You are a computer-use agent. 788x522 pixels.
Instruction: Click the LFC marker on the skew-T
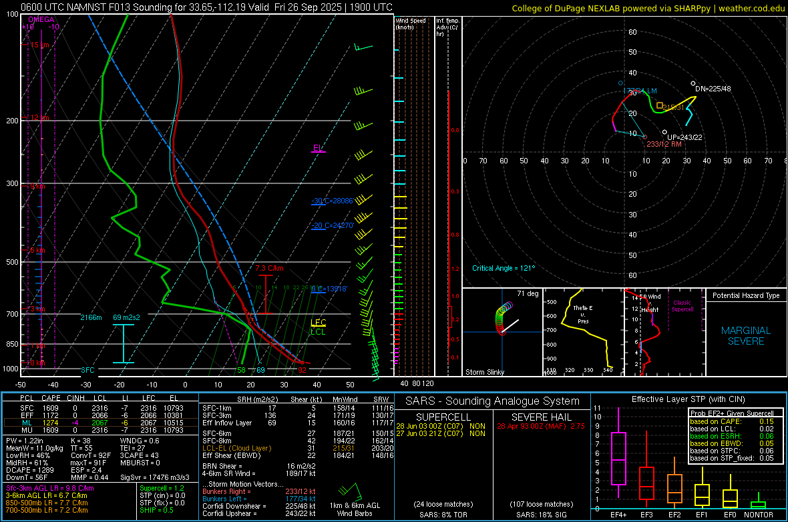coord(318,323)
